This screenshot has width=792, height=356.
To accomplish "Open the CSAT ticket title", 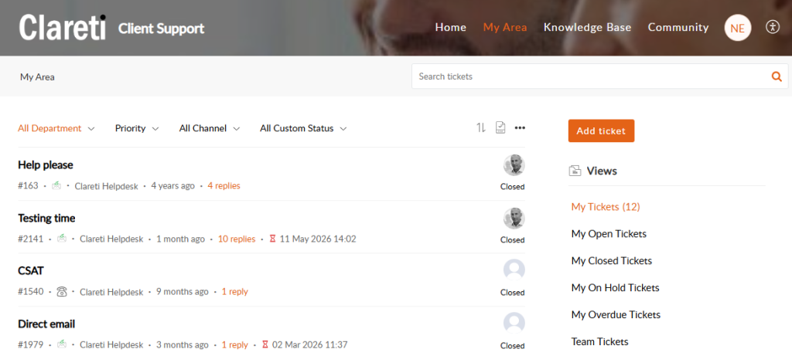I will pos(31,271).
